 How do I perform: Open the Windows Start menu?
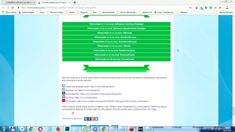point(4,129)
